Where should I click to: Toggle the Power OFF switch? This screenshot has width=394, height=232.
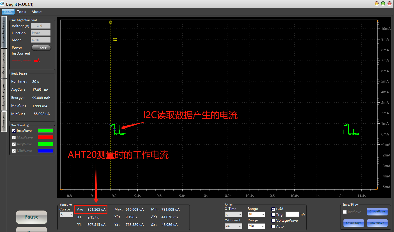tap(41, 48)
